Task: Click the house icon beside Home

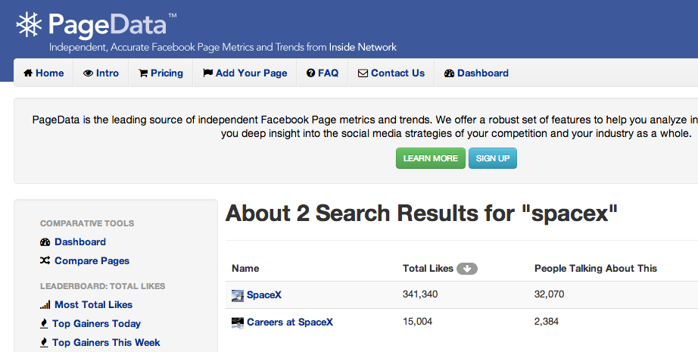Action: 28,73
